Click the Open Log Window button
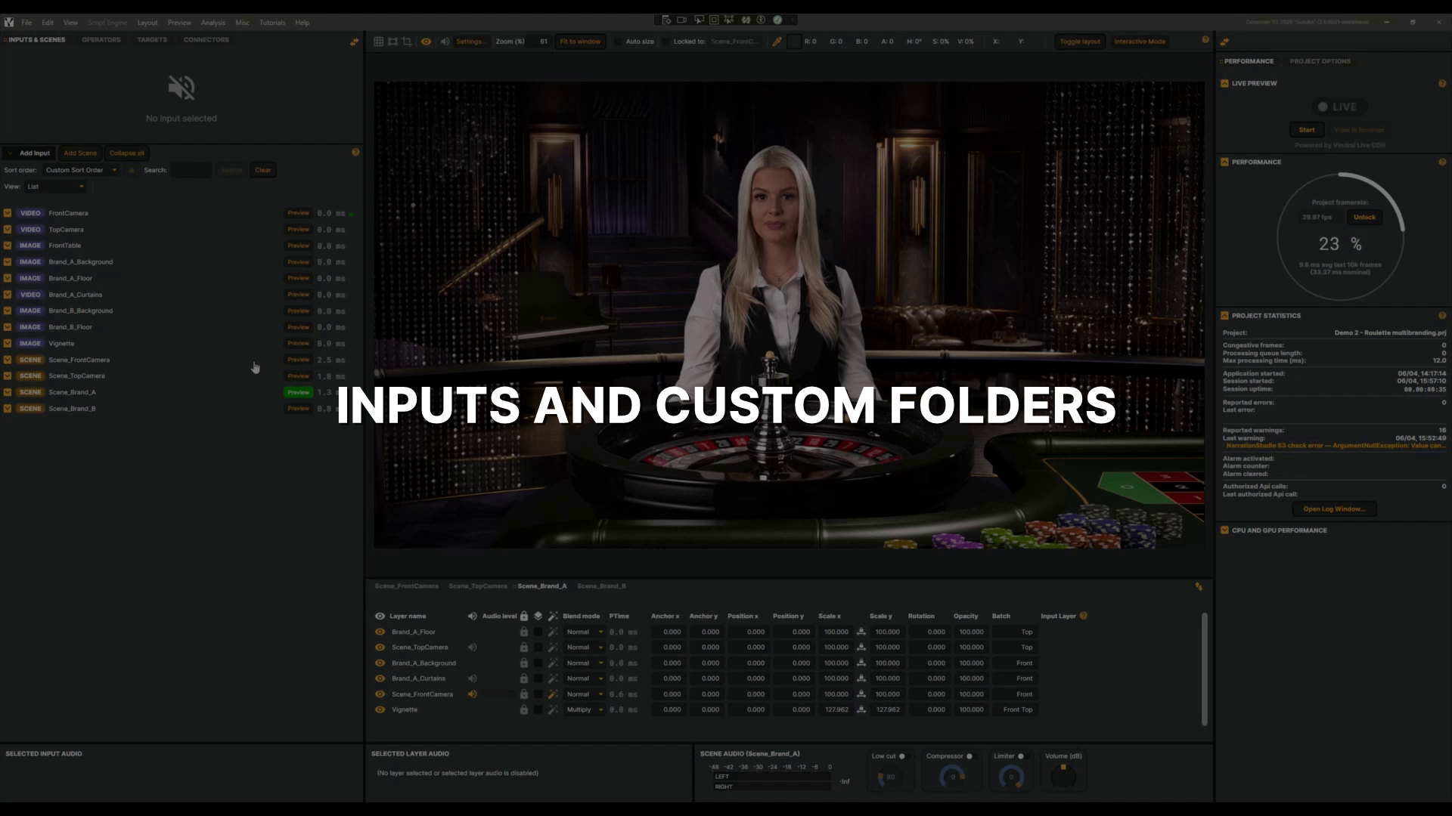 pyautogui.click(x=1334, y=509)
